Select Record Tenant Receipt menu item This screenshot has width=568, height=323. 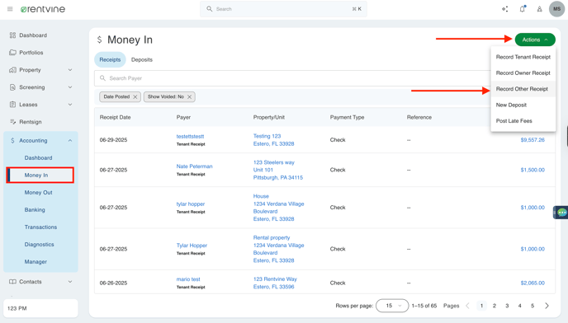pos(523,57)
